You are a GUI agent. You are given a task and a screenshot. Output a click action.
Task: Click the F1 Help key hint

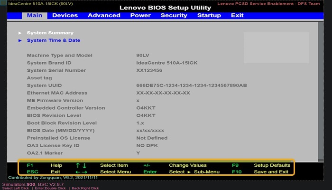(45, 165)
